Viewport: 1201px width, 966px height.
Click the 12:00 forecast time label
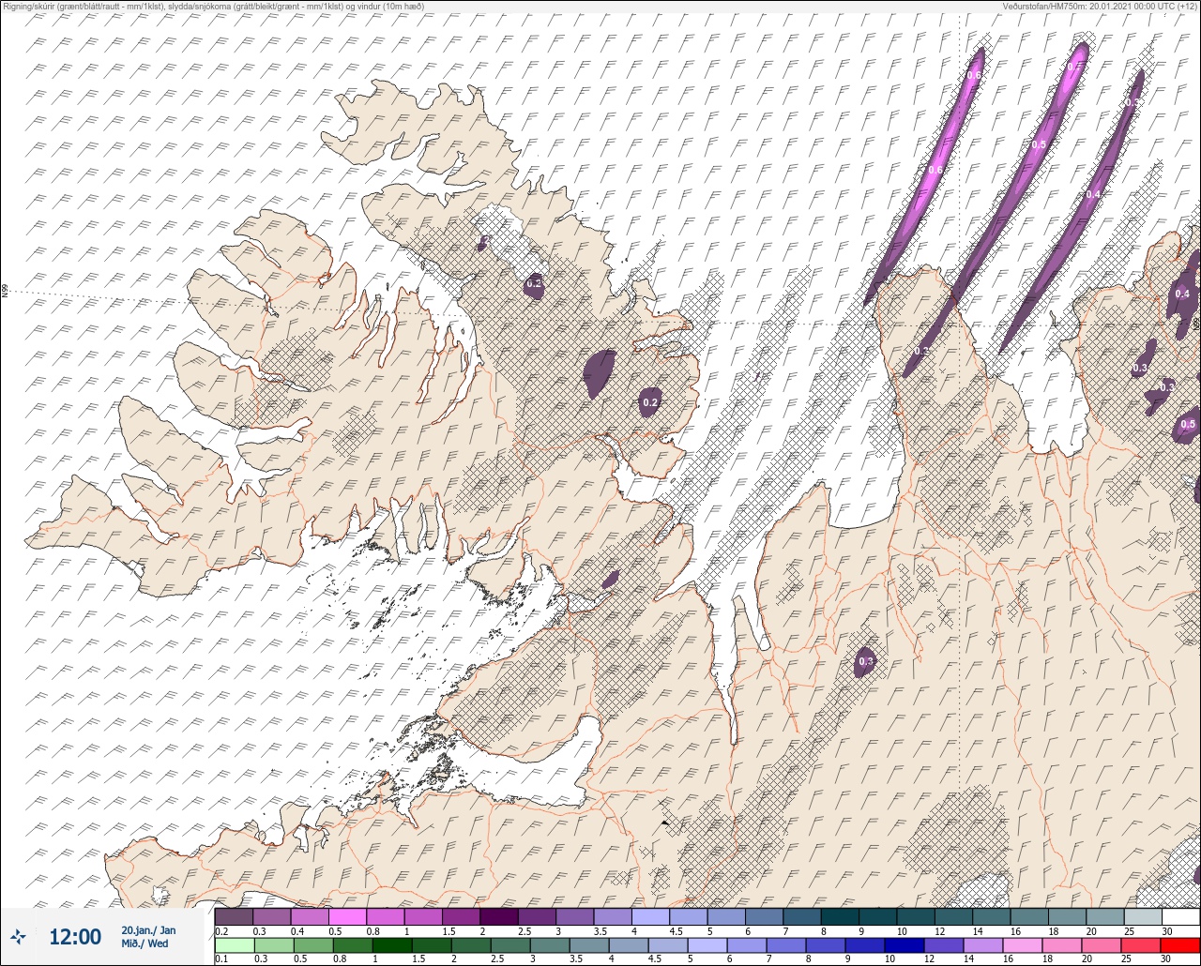(75, 936)
